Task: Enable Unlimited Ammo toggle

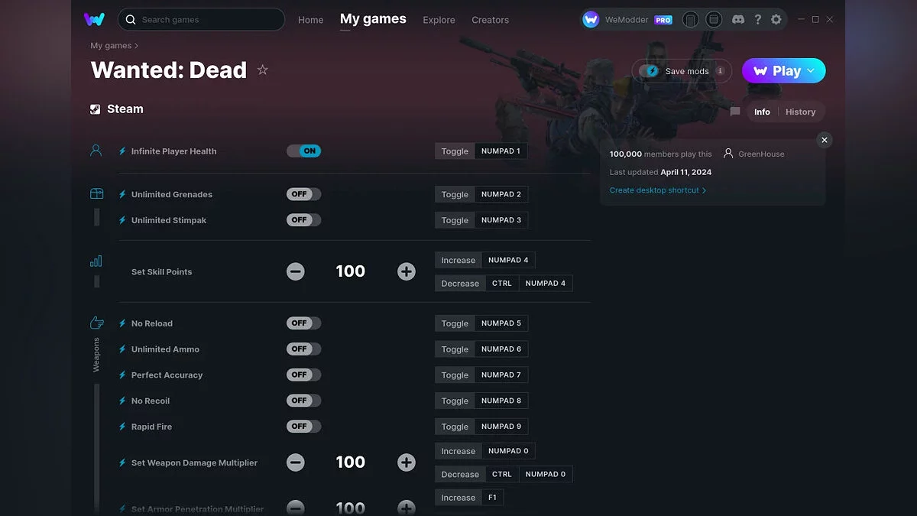Action: coord(303,349)
